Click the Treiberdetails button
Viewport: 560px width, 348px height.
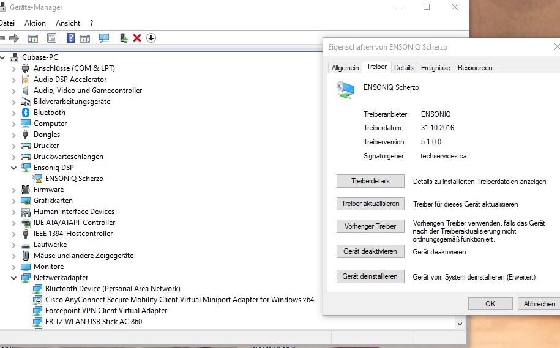[370, 181]
